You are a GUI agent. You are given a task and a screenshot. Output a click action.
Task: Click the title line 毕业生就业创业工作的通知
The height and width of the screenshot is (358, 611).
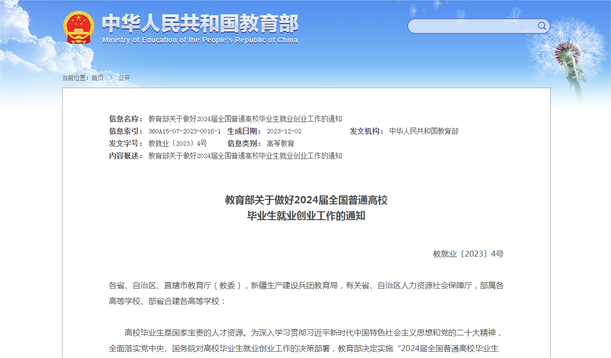point(306,216)
